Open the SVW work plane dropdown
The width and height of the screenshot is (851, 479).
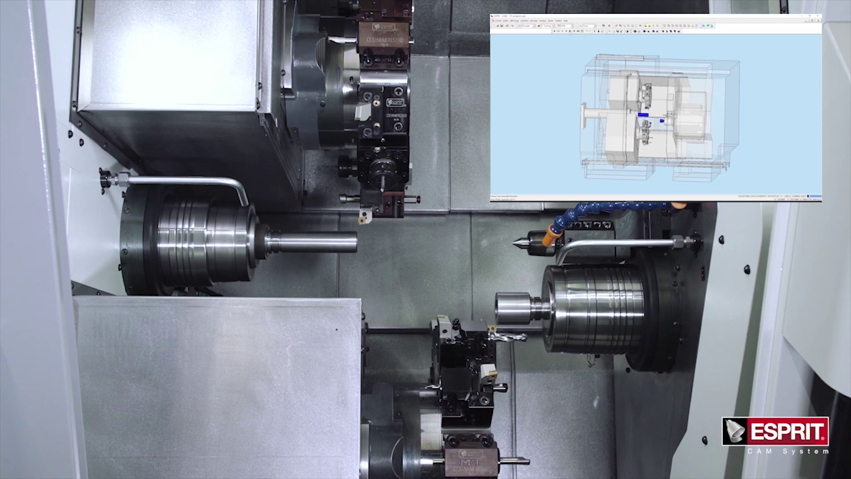coord(572,26)
